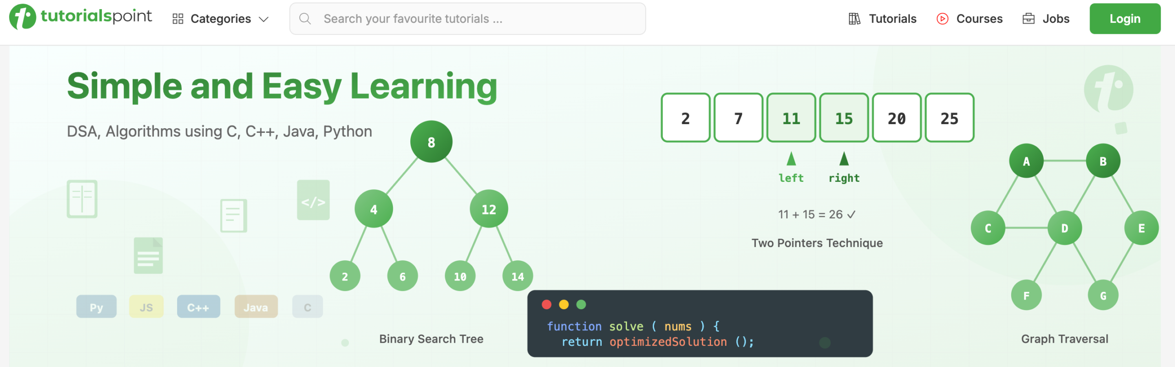Click the search magnifier icon
This screenshot has height=367, width=1175.
(305, 19)
